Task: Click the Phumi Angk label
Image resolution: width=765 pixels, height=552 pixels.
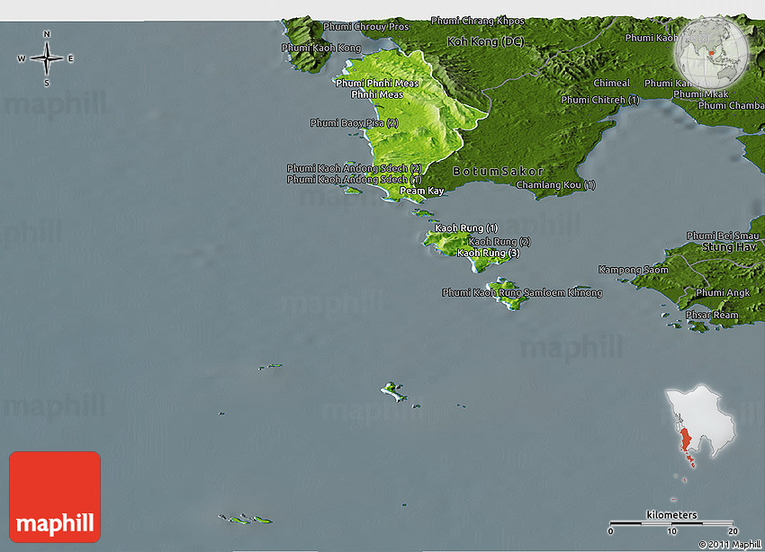Action: [722, 293]
